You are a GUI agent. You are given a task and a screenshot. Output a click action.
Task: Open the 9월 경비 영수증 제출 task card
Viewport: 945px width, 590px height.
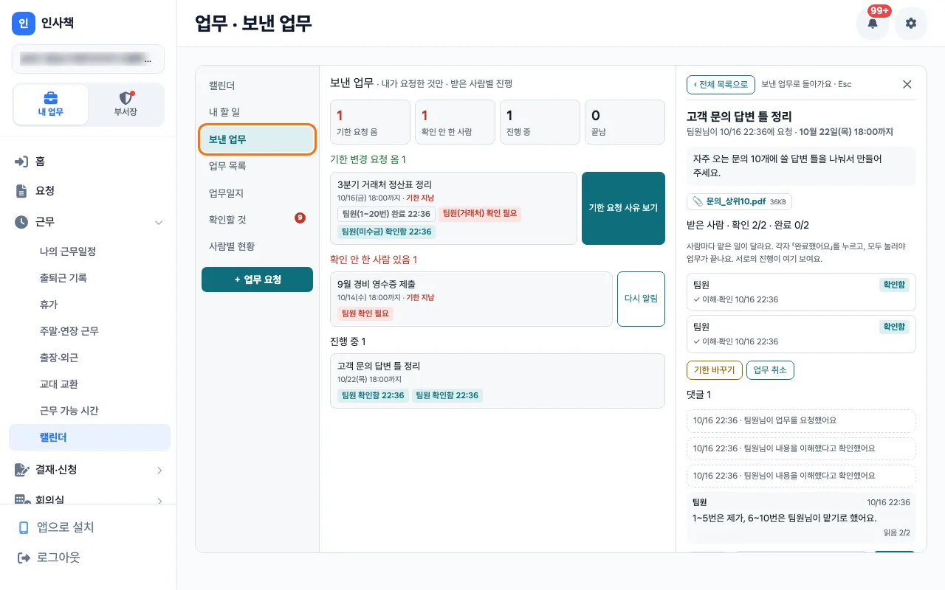[472, 299]
